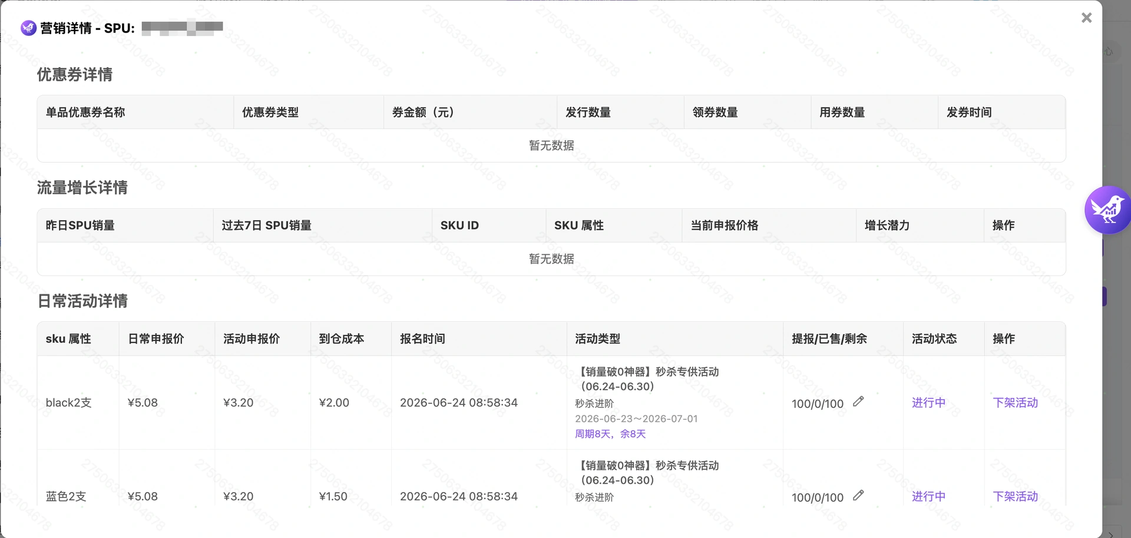Click the 周期8天，余8天 text

(610, 434)
